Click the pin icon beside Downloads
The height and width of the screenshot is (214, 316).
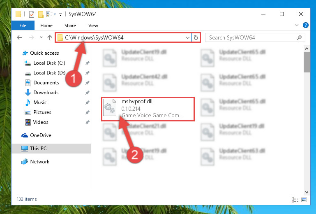87,93
